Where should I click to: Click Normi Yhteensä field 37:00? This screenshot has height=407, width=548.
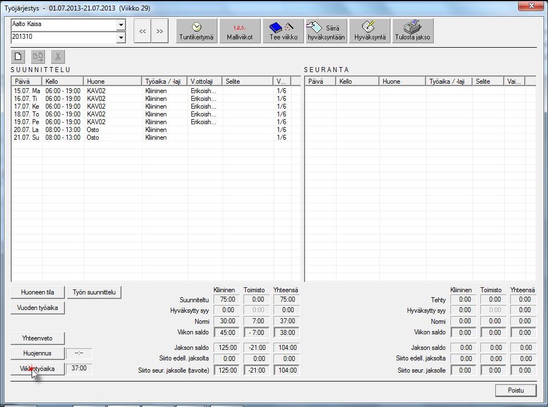(x=287, y=321)
